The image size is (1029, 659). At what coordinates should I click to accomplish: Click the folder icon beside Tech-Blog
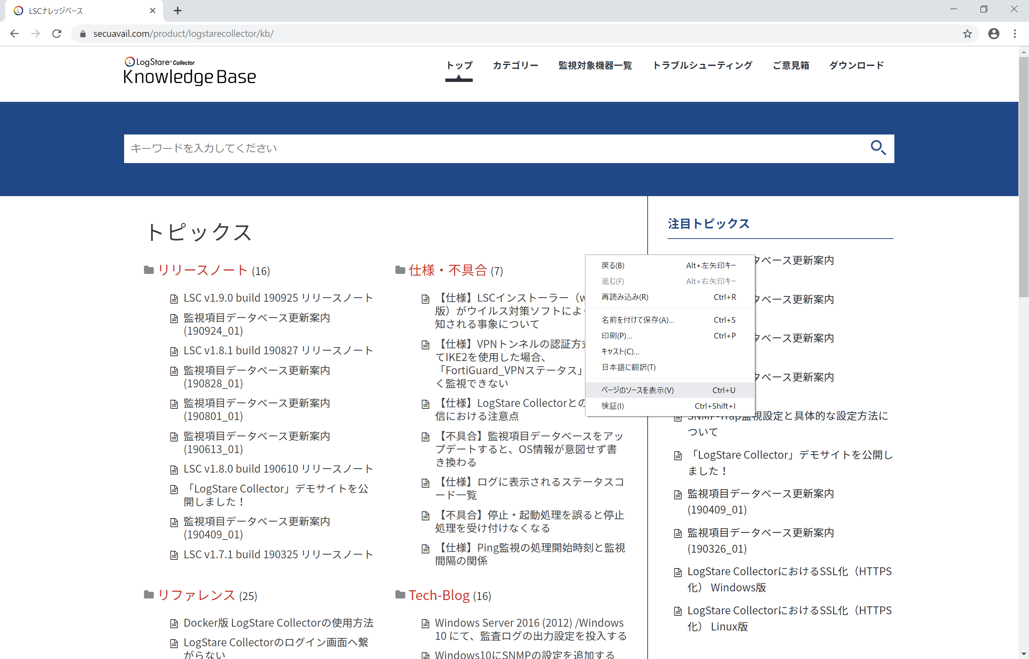[x=400, y=595]
